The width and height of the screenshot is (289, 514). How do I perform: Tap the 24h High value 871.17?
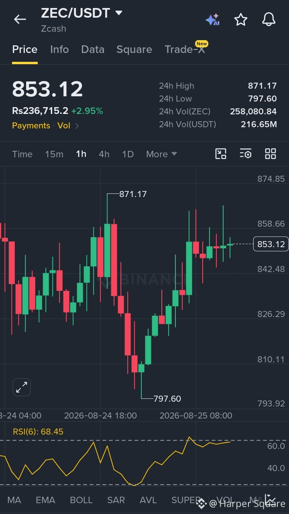coord(262,86)
